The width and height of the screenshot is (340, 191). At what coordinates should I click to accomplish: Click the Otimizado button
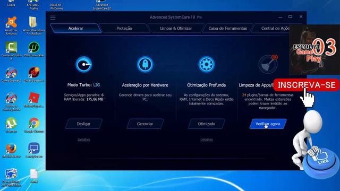[x=207, y=124]
